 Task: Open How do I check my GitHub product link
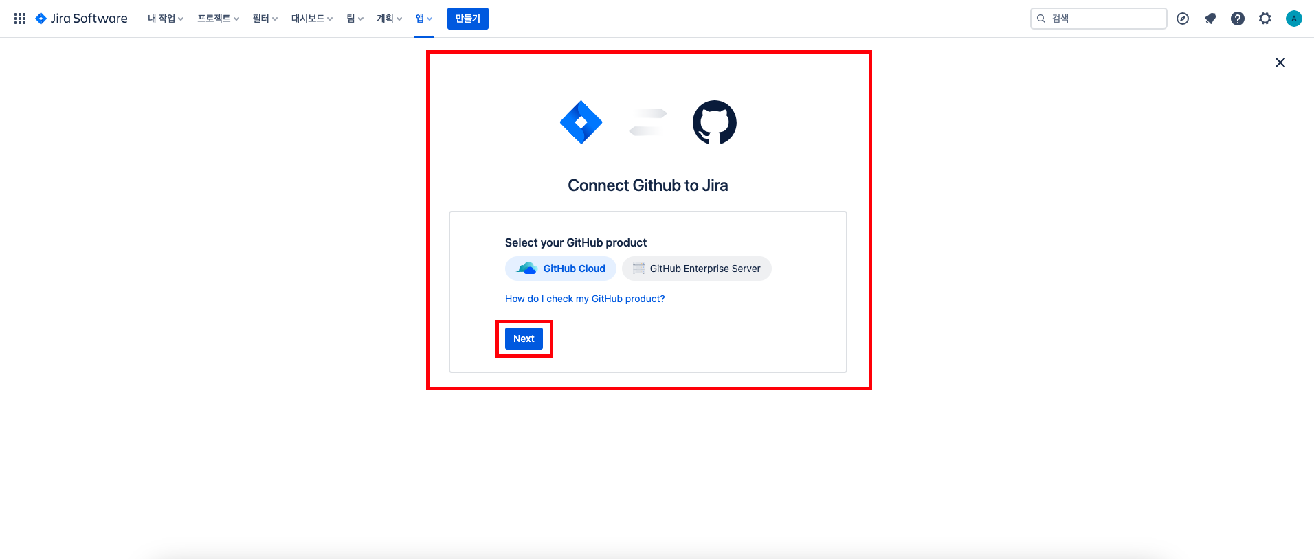[585, 299]
